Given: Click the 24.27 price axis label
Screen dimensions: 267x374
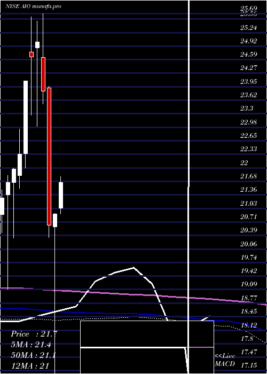Looking at the screenshot, I should pos(249,68).
